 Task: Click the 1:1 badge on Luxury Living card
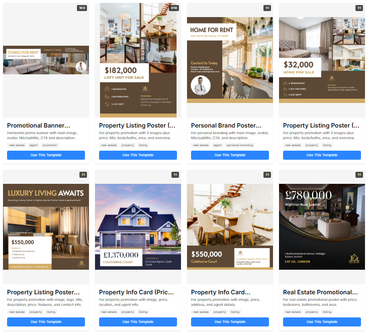point(83,175)
